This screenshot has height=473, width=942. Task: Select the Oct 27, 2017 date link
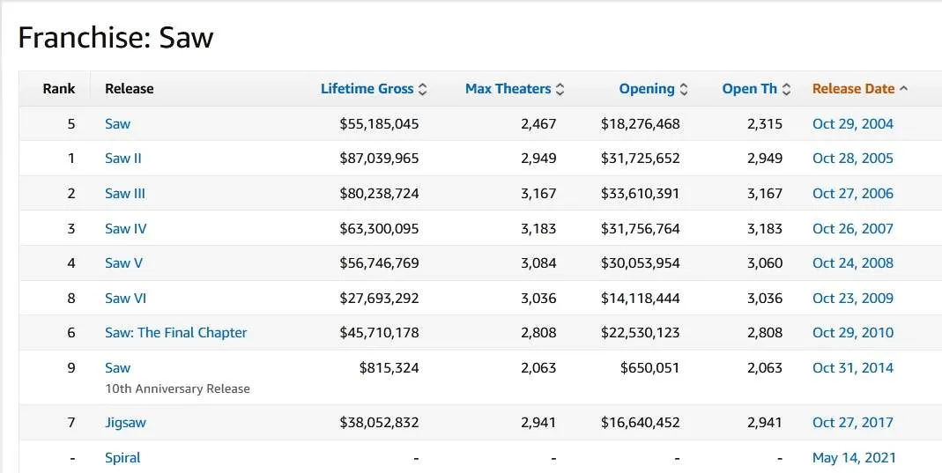coord(852,423)
